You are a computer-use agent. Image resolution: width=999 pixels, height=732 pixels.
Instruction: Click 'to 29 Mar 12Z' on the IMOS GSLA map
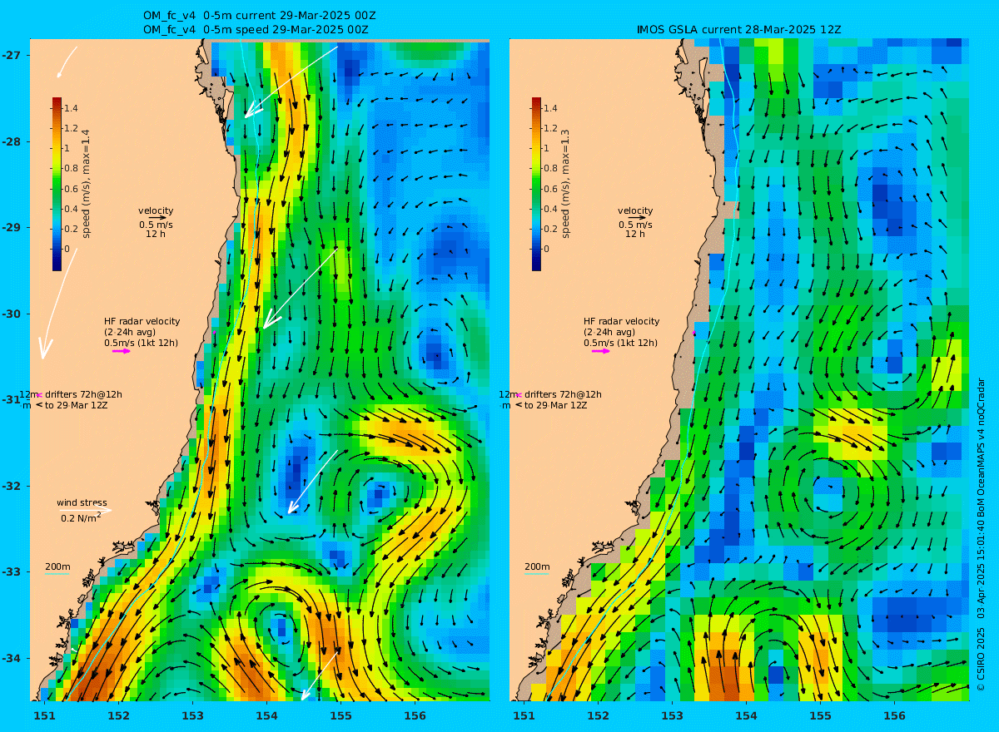[555, 405]
